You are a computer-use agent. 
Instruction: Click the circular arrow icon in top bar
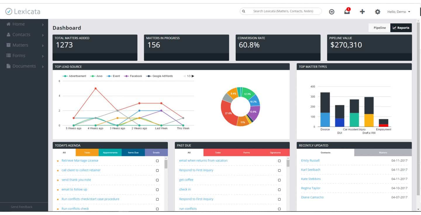[332, 12]
